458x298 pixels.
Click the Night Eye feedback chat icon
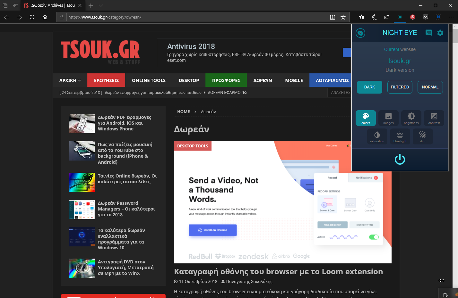click(428, 33)
